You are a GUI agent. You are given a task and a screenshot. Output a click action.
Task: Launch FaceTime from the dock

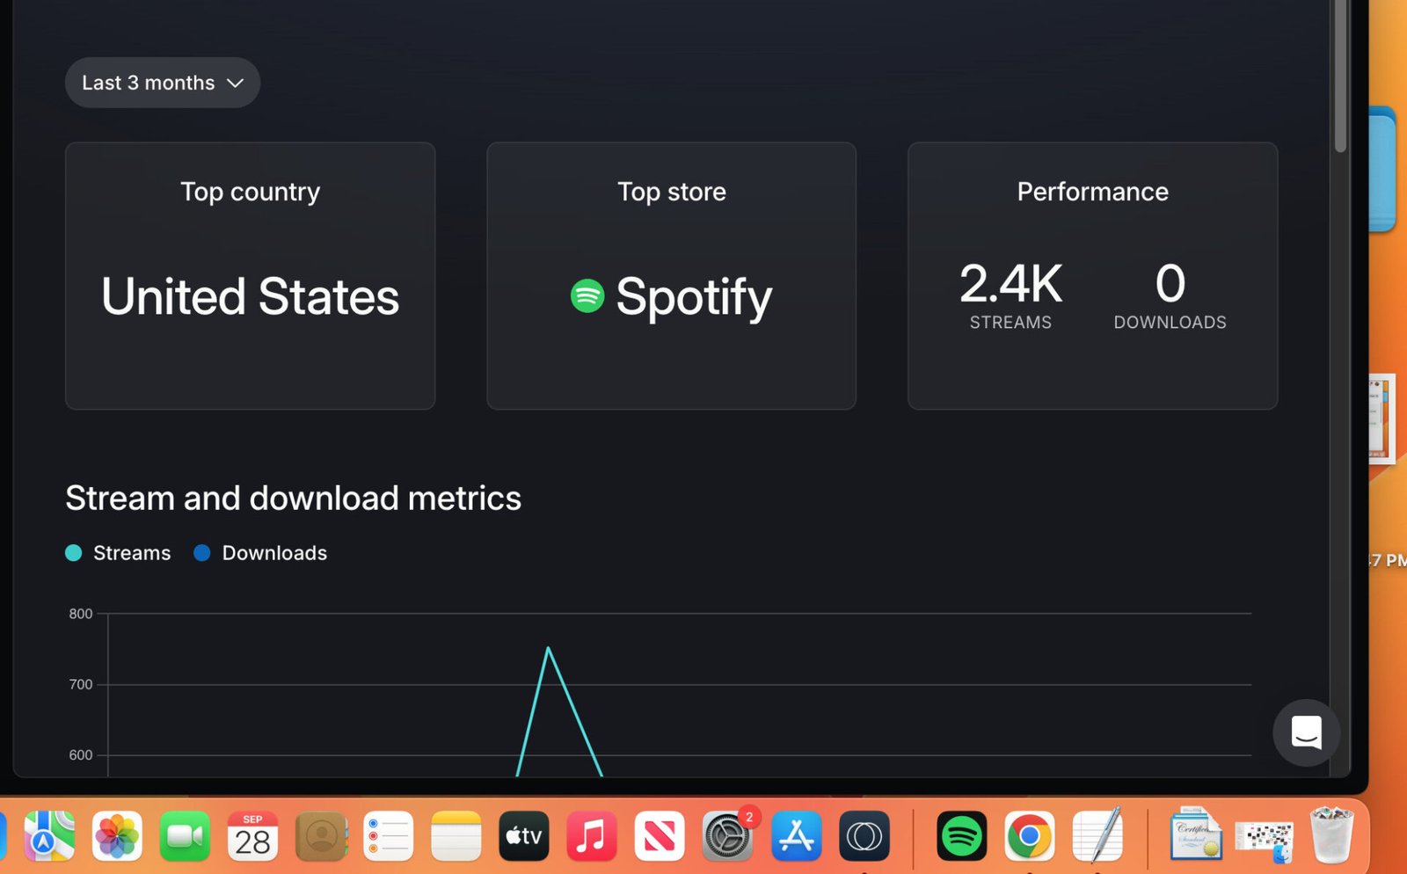[185, 835]
